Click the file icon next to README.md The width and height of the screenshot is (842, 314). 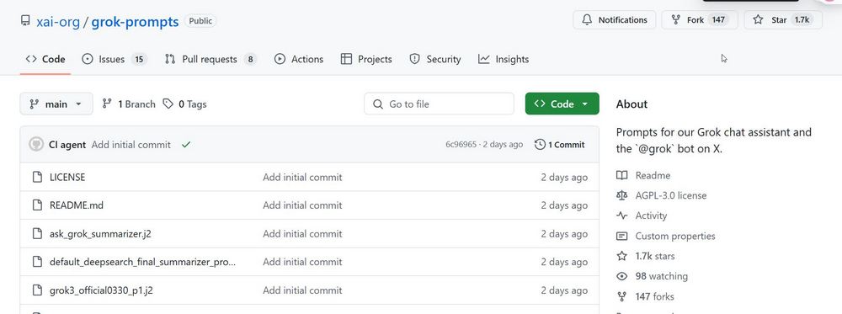click(x=37, y=205)
